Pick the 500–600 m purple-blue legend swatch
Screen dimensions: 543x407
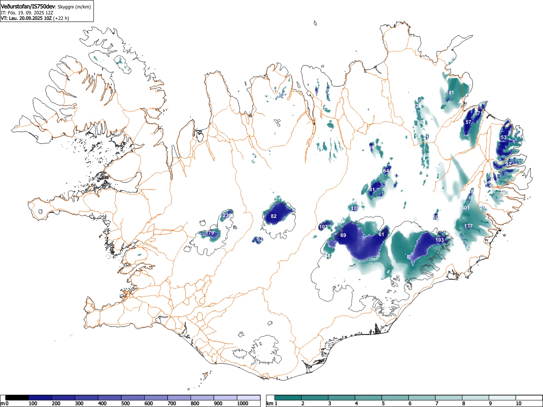[133, 398]
